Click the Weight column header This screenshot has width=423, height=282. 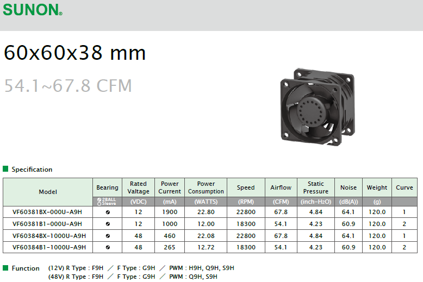click(377, 187)
